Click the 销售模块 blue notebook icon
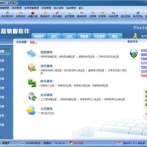Viewport: 147px width, 147px height. pos(31,54)
